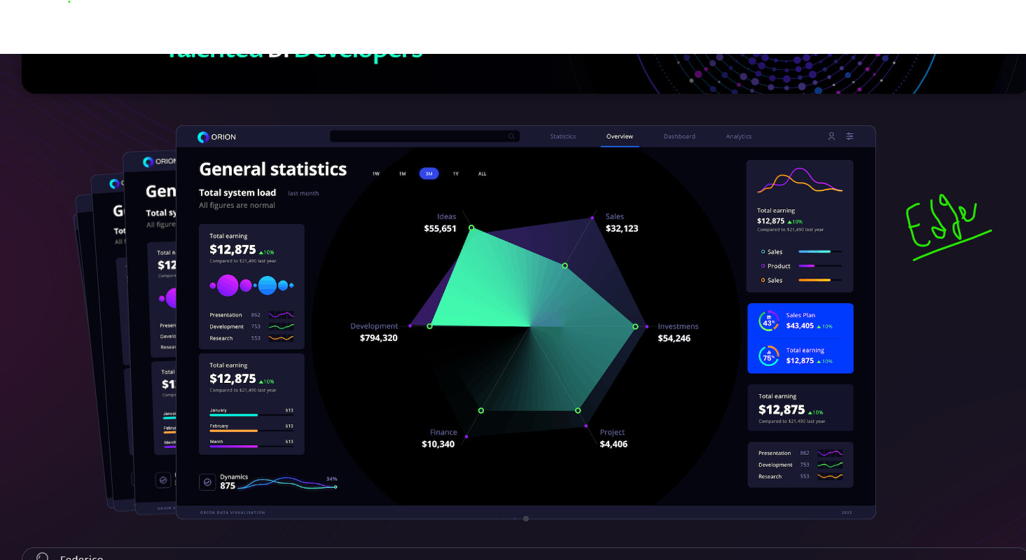Click the magnifier icon in the search bar
This screenshot has height=560, width=1026.
point(511,136)
